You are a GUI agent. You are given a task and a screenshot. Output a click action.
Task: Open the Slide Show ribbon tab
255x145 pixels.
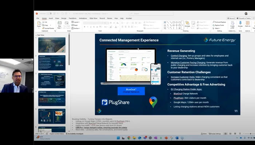(93, 18)
